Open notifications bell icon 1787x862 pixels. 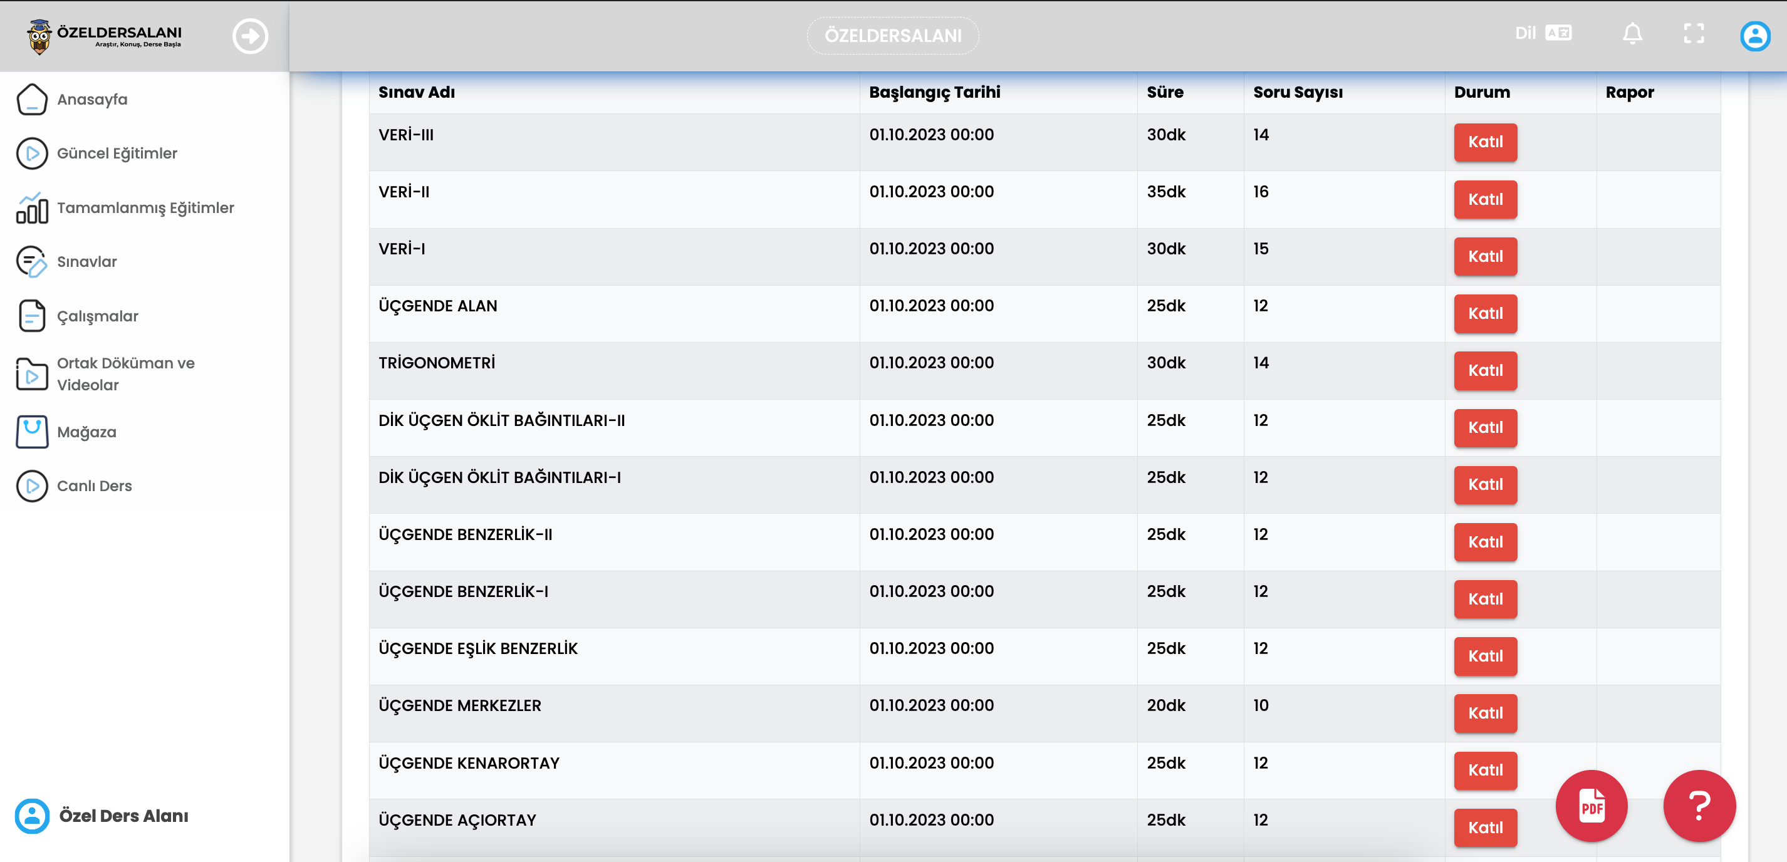(x=1632, y=33)
